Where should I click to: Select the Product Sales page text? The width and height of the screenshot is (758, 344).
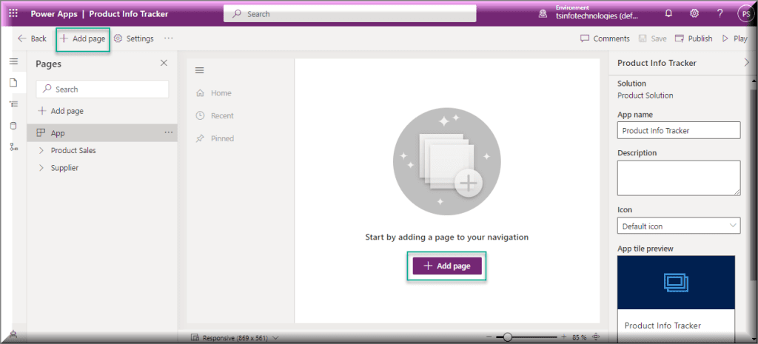tap(73, 150)
